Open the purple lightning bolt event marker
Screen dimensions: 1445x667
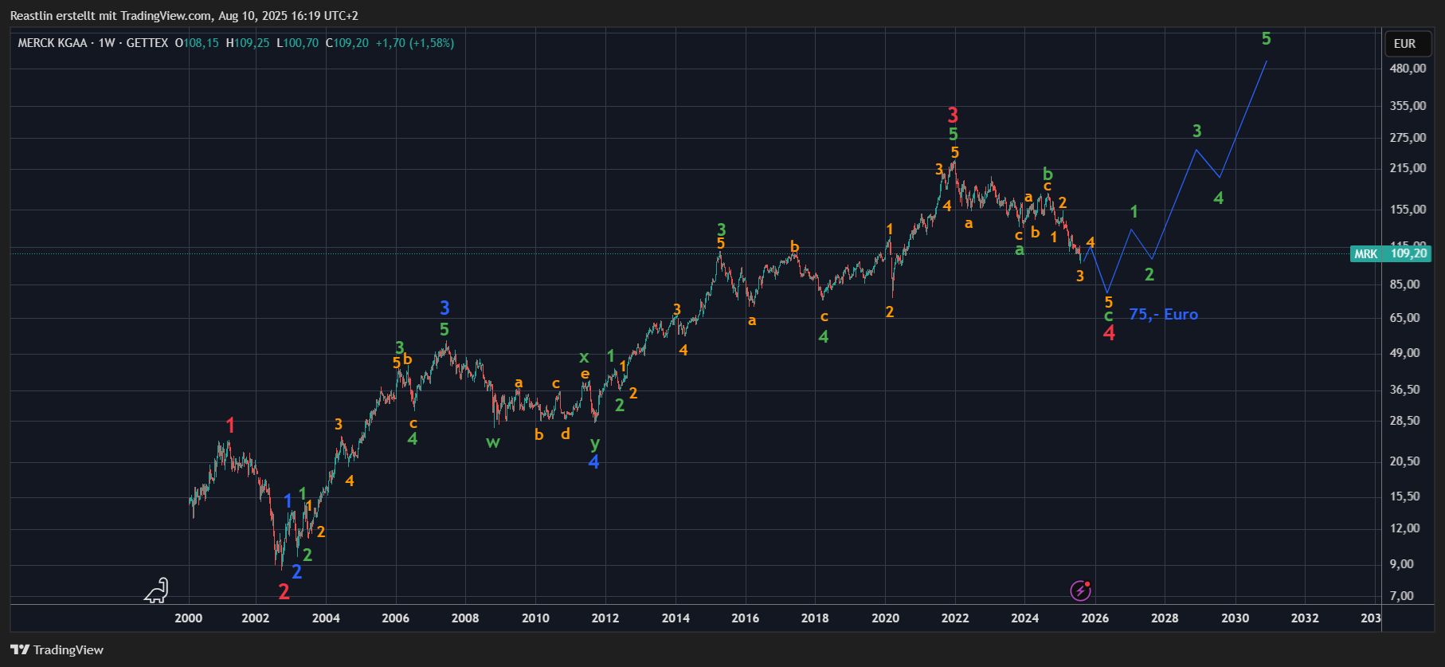click(x=1080, y=590)
